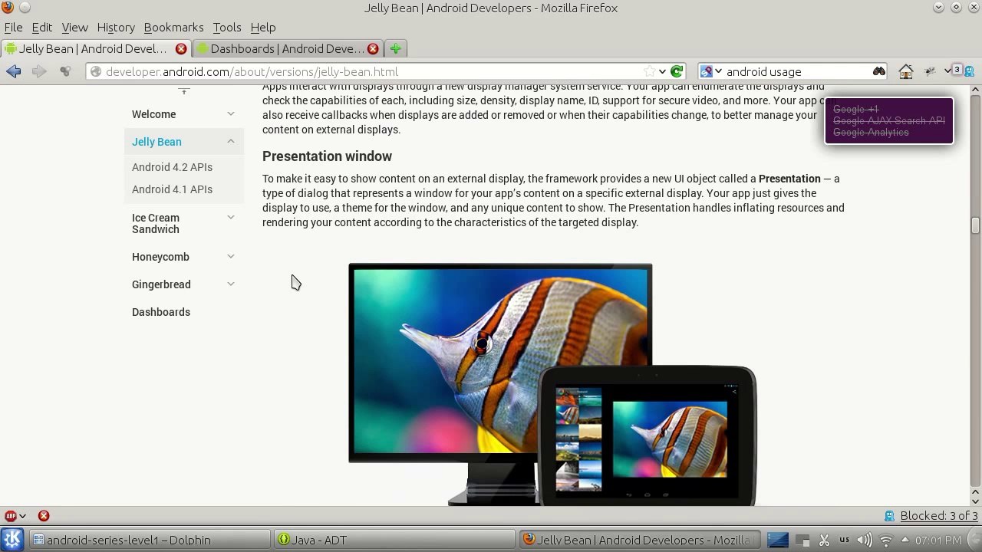Open the Edit menu
The height and width of the screenshot is (552, 982).
[x=41, y=27]
